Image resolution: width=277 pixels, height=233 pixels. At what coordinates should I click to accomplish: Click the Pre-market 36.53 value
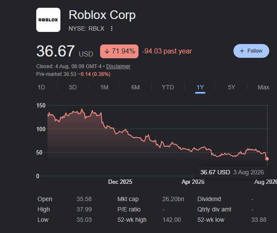point(69,74)
